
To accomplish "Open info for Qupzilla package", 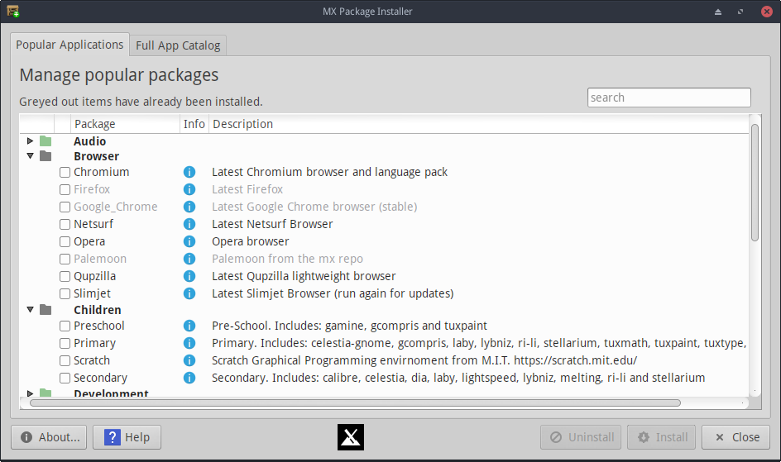I will 189,276.
